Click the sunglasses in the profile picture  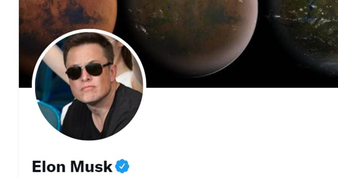pyautogui.click(x=89, y=70)
